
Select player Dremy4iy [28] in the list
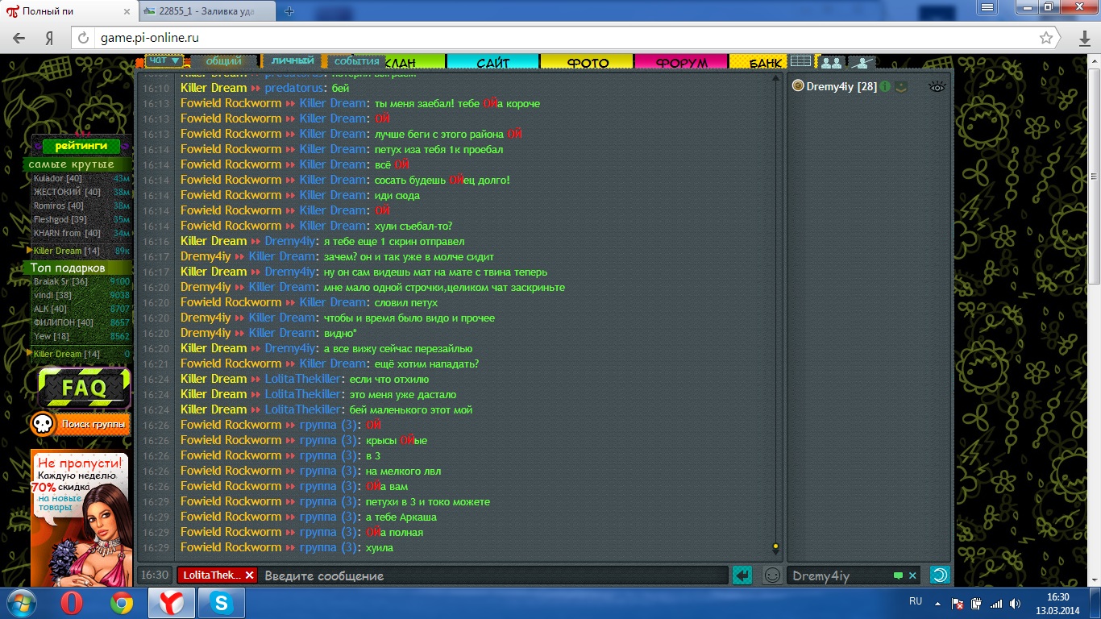(841, 86)
